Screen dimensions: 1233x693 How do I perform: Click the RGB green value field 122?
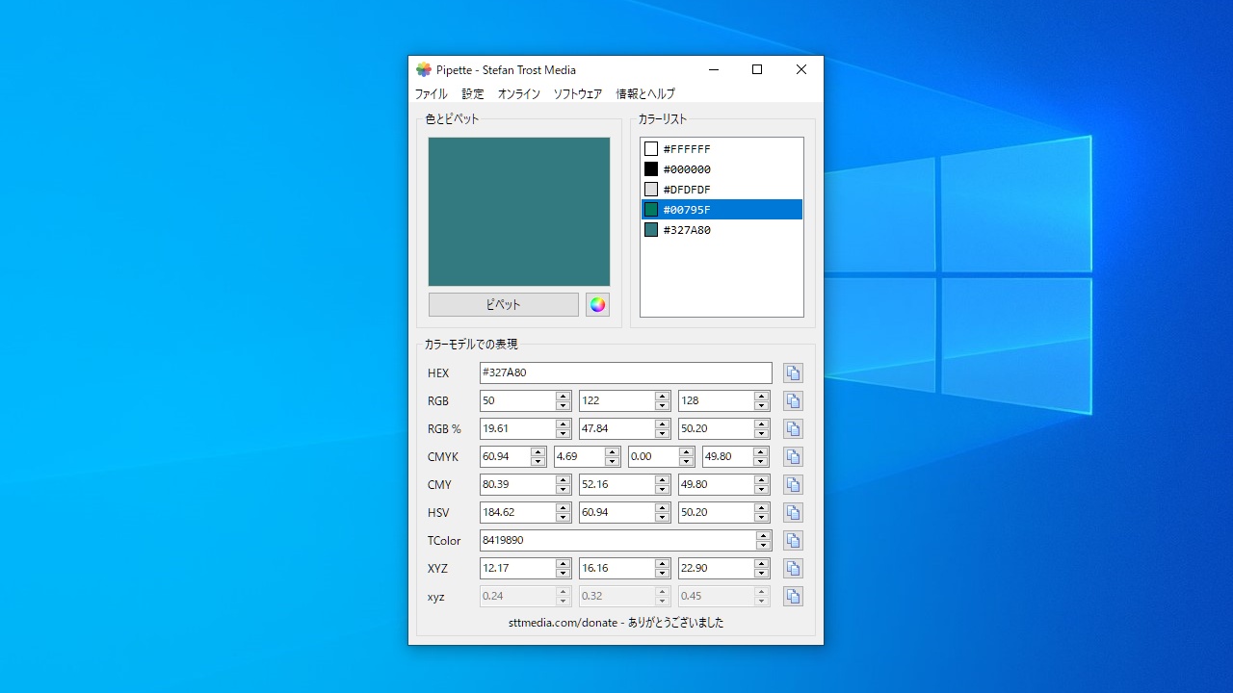click(x=617, y=401)
